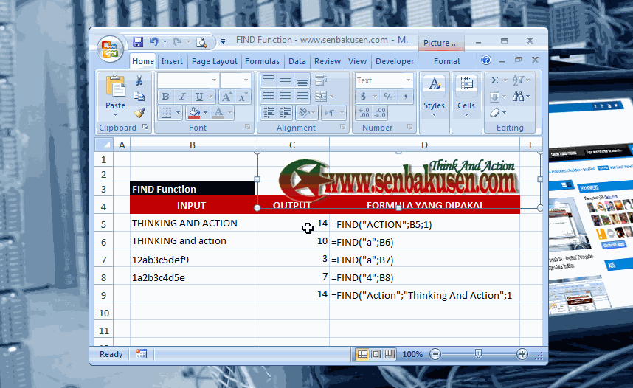Toggle Underline formatting
The width and height of the screenshot is (633, 388).
(199, 97)
